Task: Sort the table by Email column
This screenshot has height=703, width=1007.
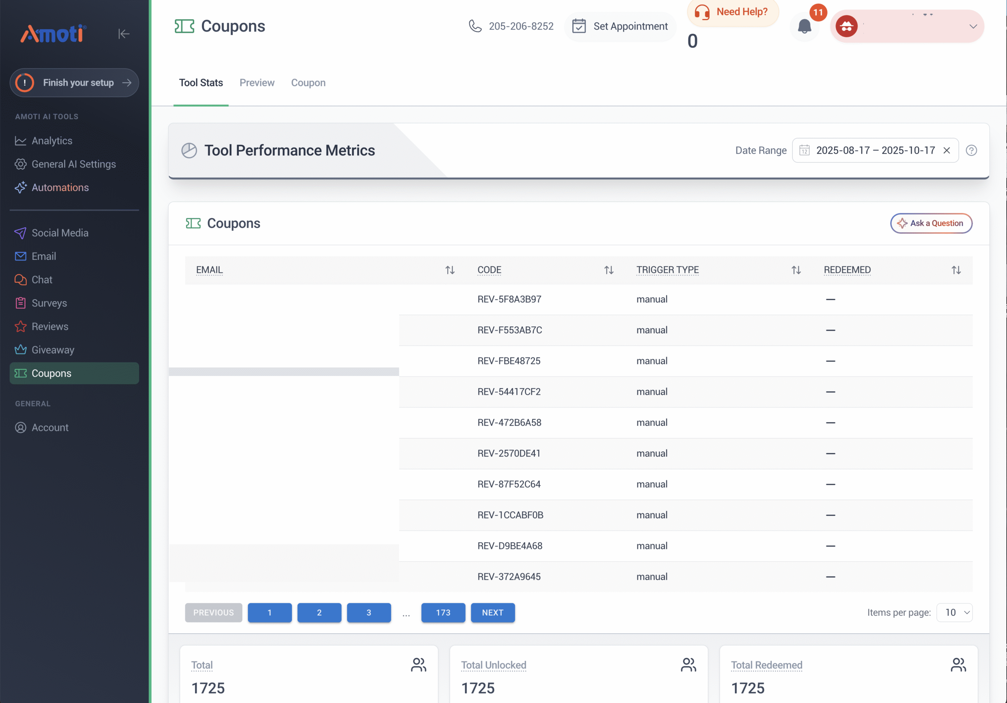Action: (450, 270)
